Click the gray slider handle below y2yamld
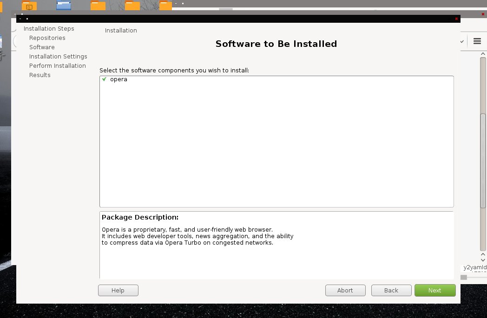The width and height of the screenshot is (487, 318). click(x=464, y=277)
